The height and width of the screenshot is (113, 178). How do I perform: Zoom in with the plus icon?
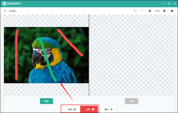[150, 11]
